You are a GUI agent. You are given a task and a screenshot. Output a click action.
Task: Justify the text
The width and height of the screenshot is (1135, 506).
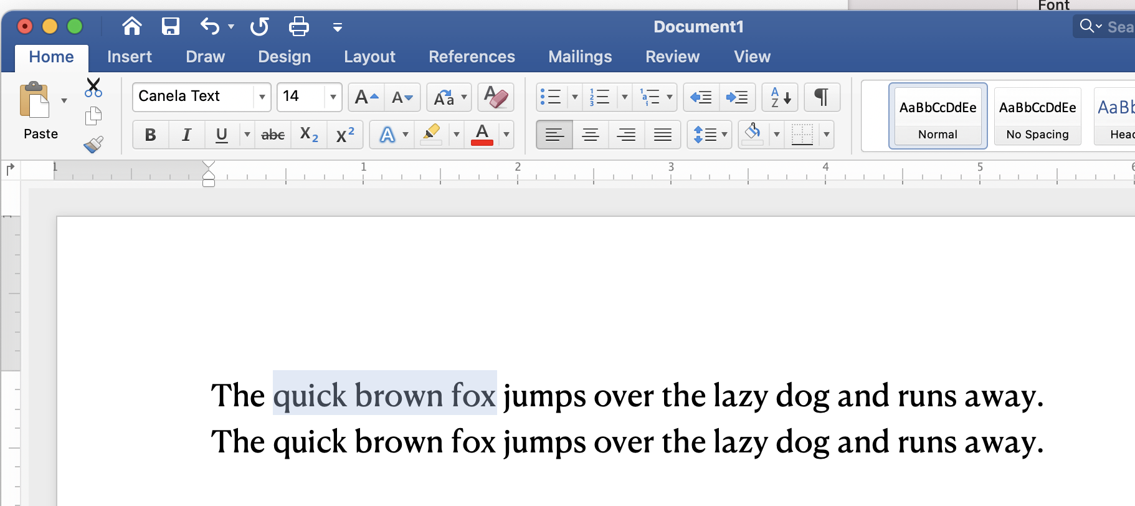663,135
